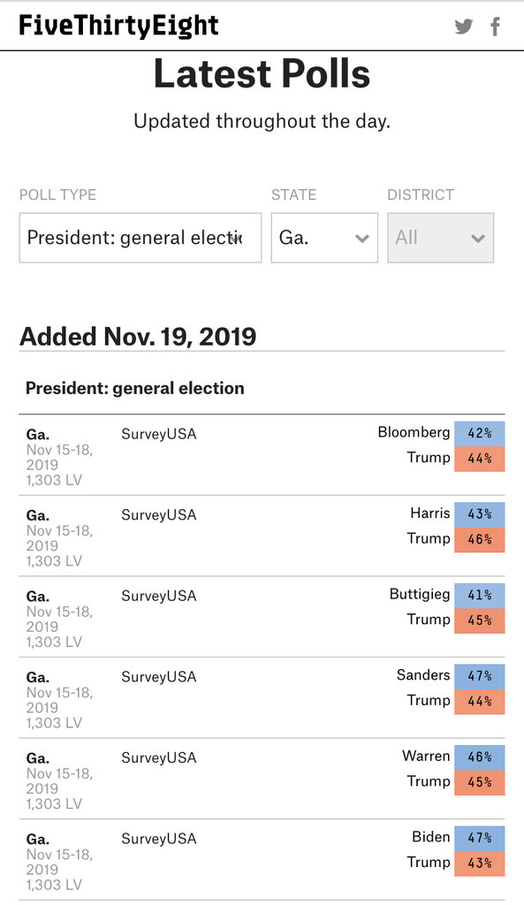The image size is (524, 905).
Task: Select Bloomberg's 42% blue result box
Action: (x=480, y=433)
